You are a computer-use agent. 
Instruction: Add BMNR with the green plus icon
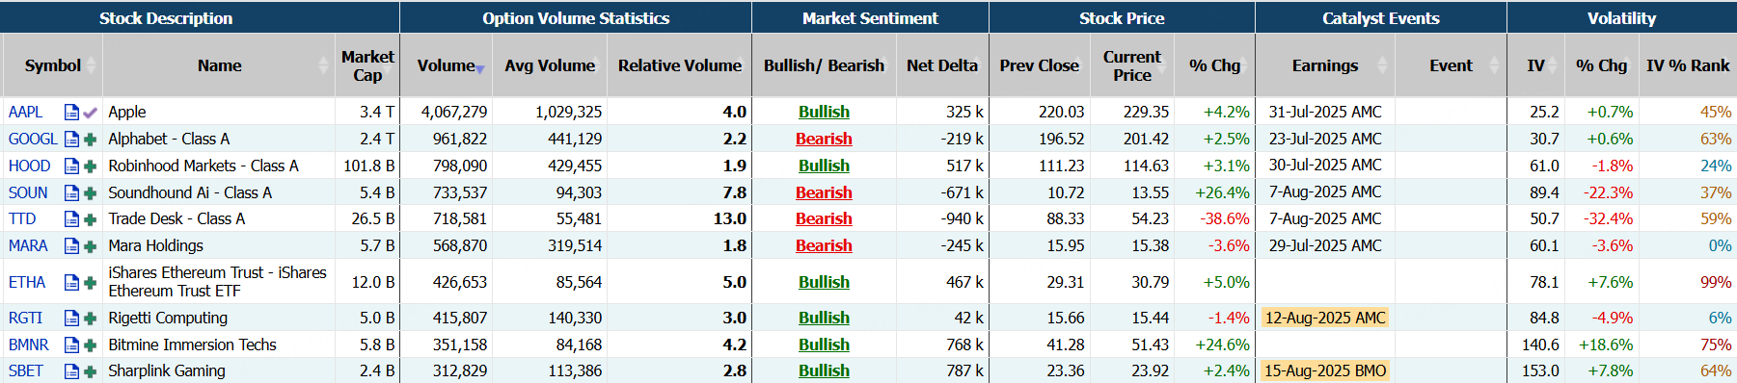pyautogui.click(x=91, y=345)
